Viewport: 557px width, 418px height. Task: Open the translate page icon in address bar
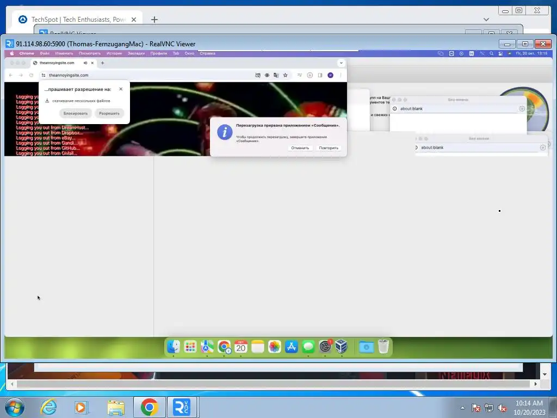[x=276, y=75]
